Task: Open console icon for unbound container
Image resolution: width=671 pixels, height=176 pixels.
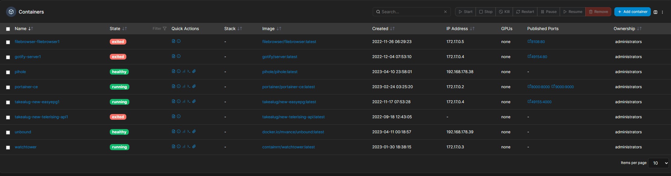Action: (x=189, y=131)
